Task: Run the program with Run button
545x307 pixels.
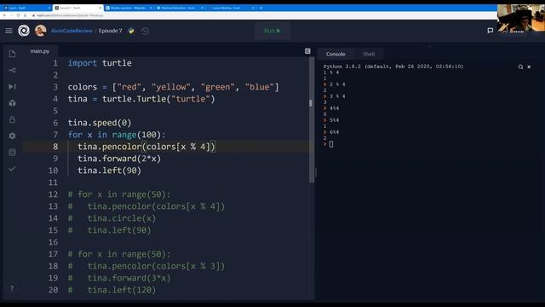Action: [272, 31]
